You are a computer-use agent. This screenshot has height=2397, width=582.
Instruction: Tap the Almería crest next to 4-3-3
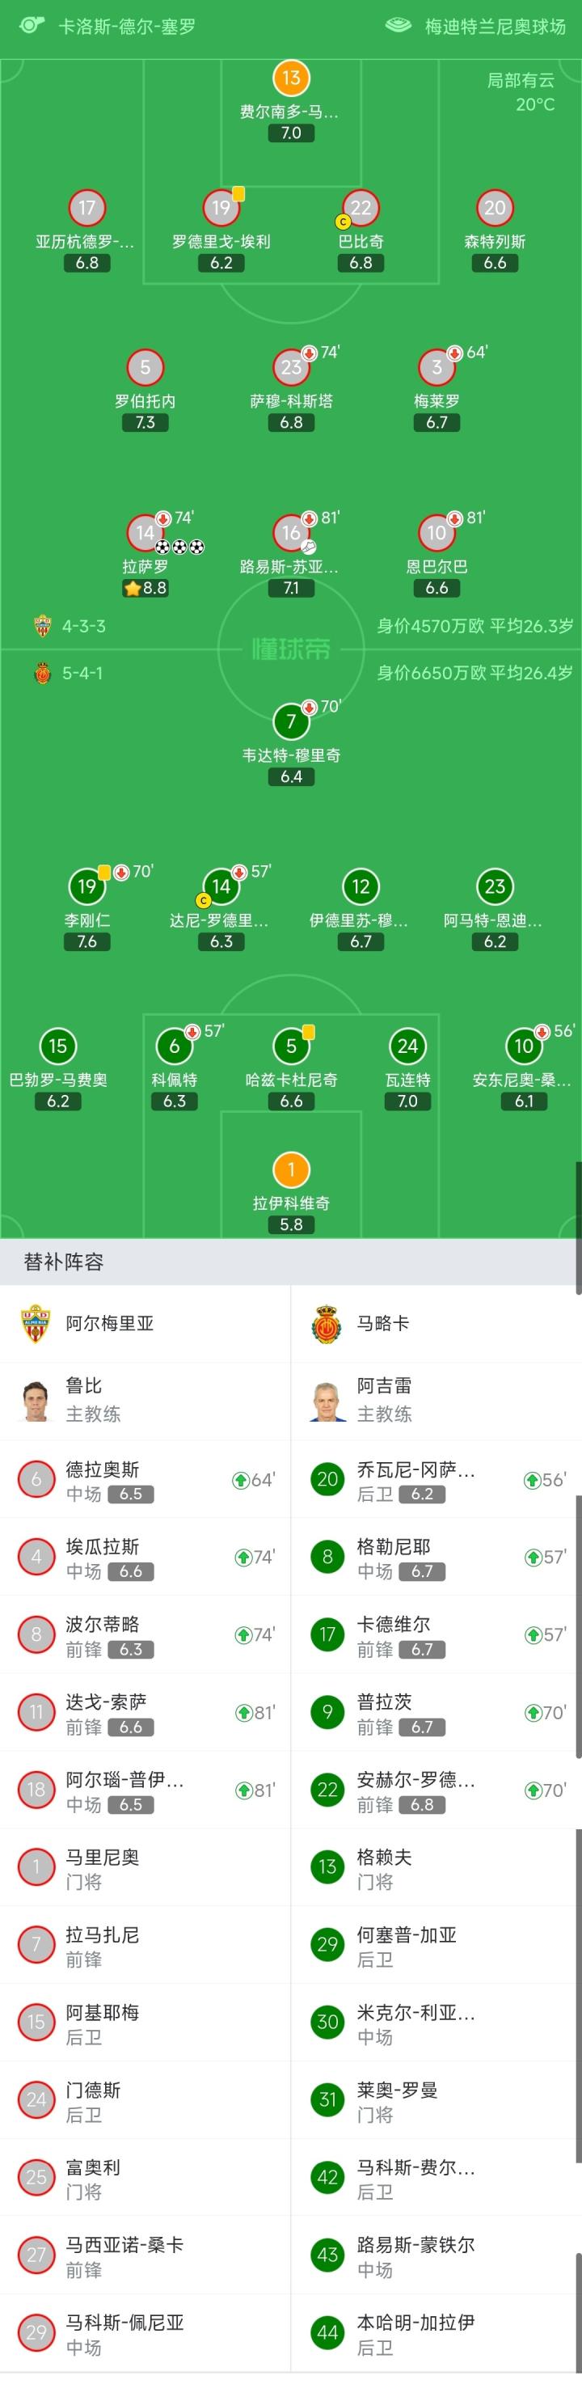click(x=42, y=626)
